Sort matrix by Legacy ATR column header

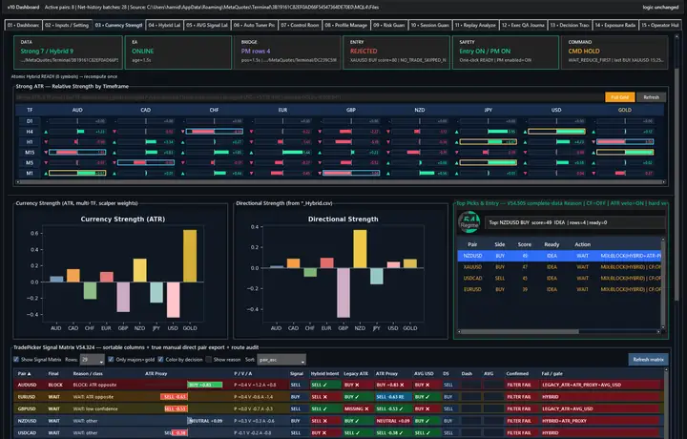tap(356, 374)
